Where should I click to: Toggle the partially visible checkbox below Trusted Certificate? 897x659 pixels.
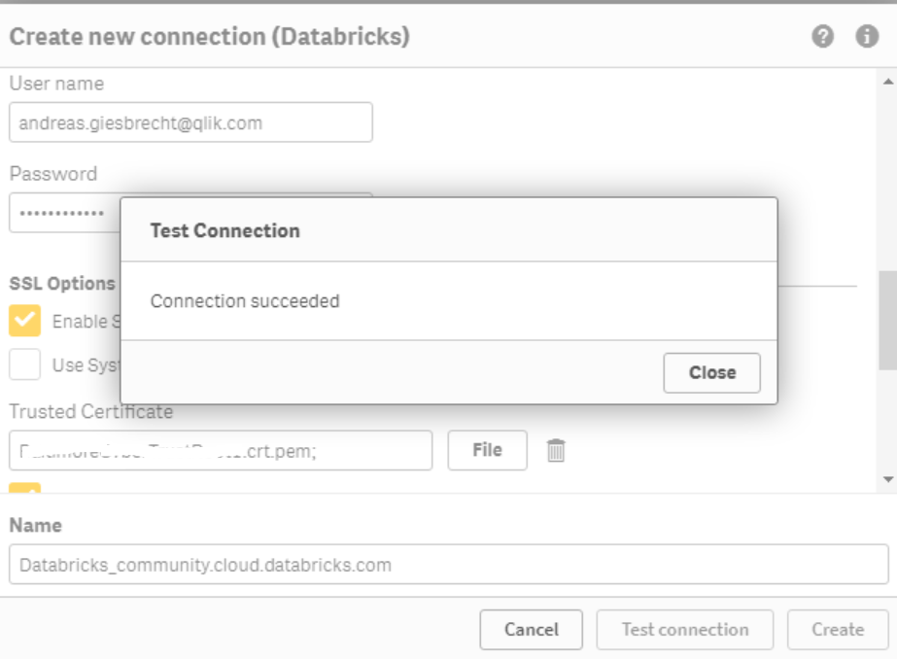[25, 488]
